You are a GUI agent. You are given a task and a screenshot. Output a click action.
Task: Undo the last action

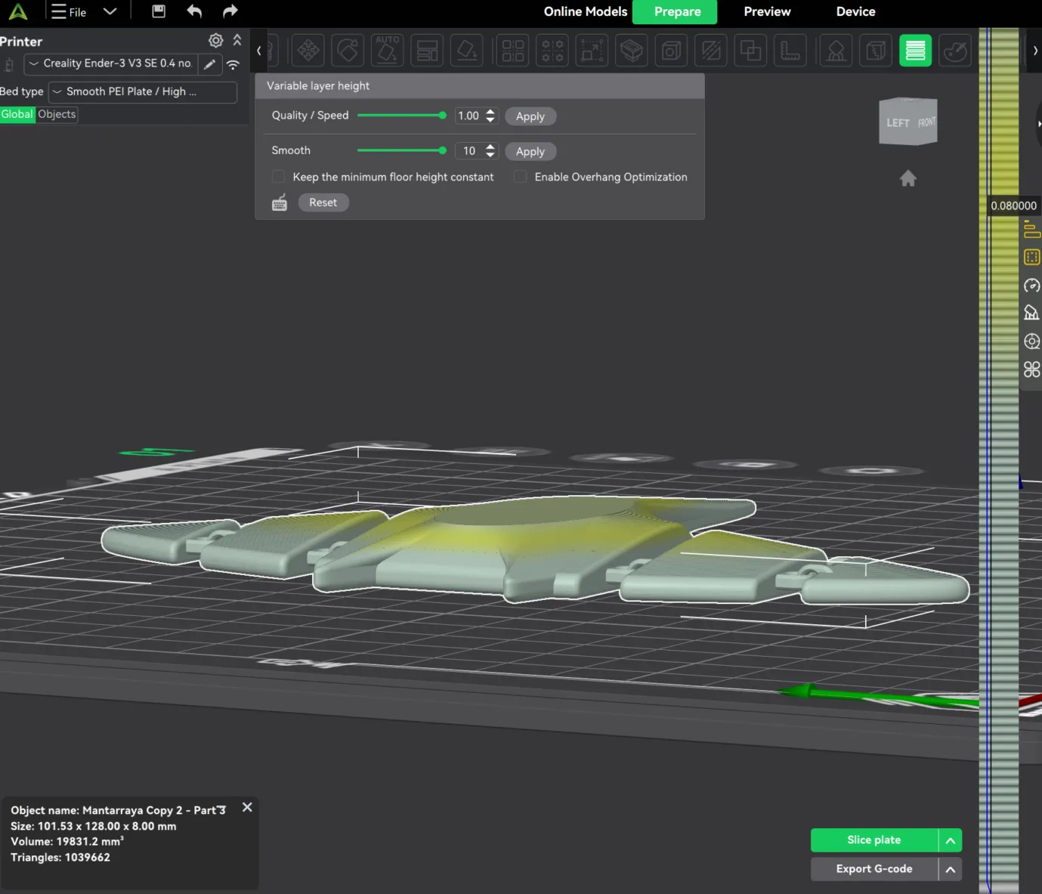pos(194,11)
